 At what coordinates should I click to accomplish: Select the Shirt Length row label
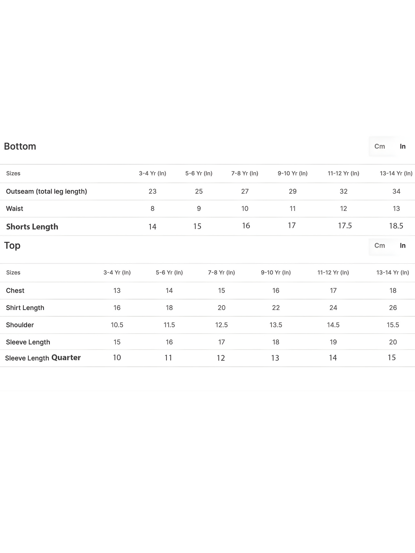point(25,308)
